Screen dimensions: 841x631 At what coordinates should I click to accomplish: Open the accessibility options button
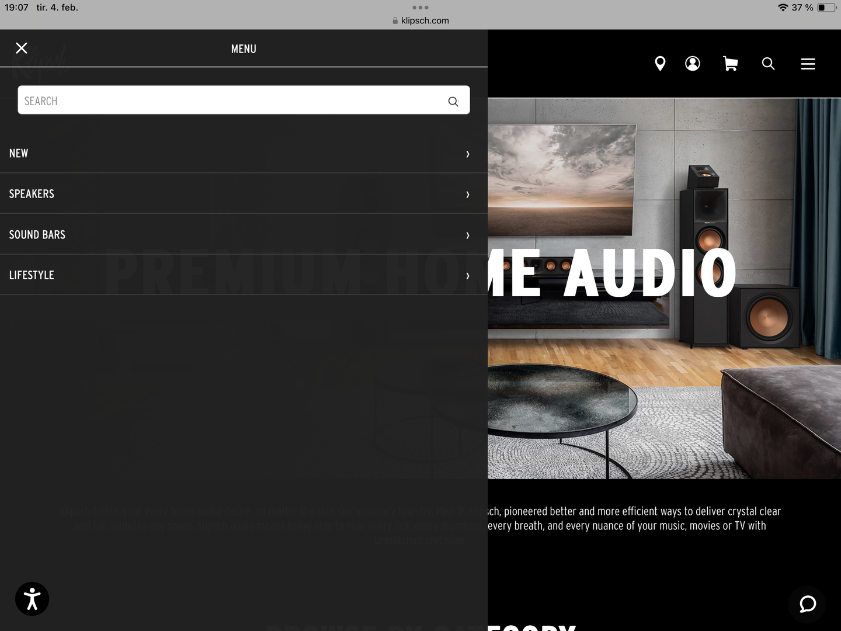[x=32, y=599]
